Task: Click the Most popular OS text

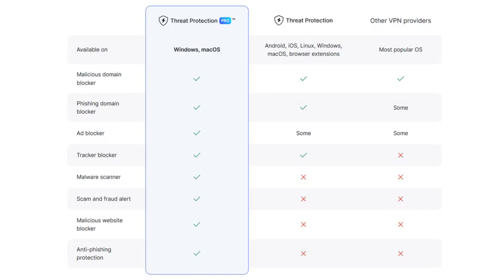Action: 400,50
